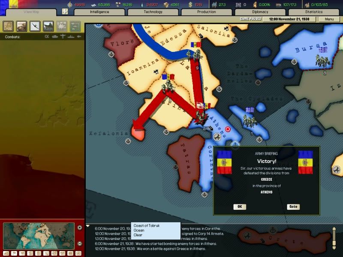This screenshot has width=343, height=257.
Task: Zoom out using the minimap minus button
Action: coord(80,243)
